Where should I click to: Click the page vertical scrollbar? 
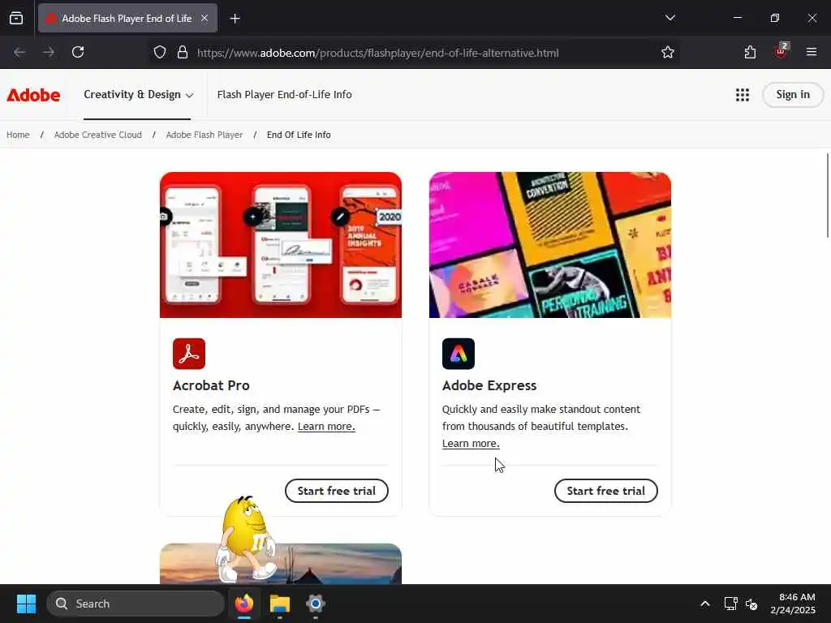[827, 196]
